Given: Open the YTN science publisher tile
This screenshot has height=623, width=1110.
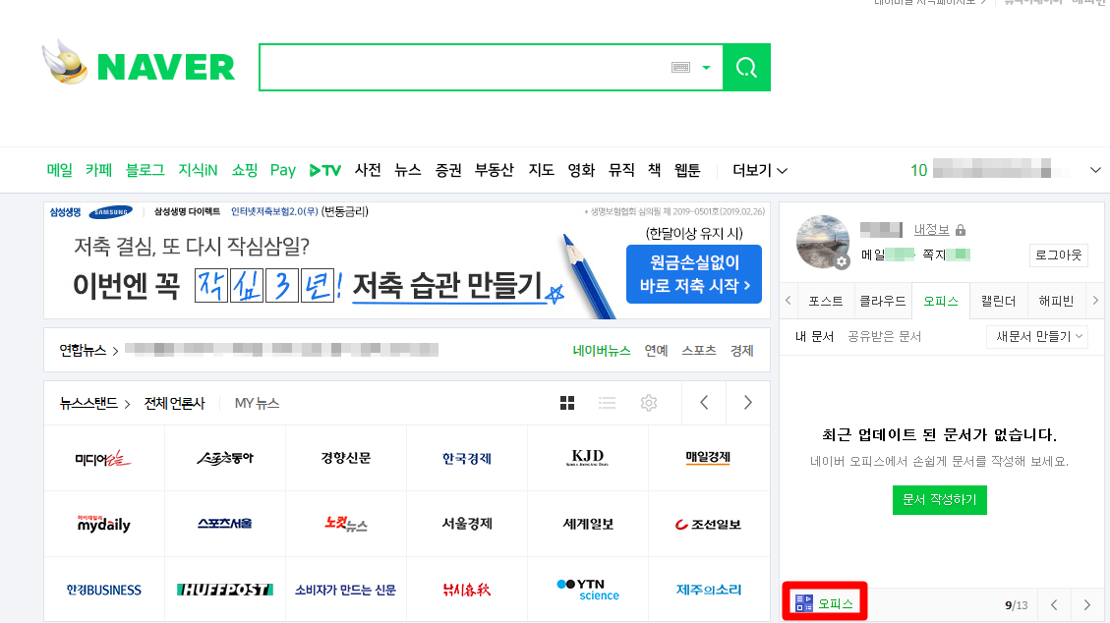Looking at the screenshot, I should [588, 589].
